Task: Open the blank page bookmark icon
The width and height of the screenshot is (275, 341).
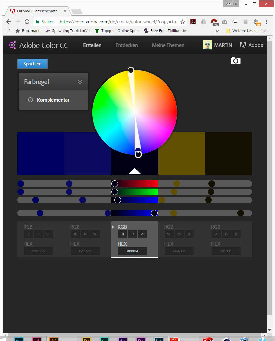Action: 9,31
